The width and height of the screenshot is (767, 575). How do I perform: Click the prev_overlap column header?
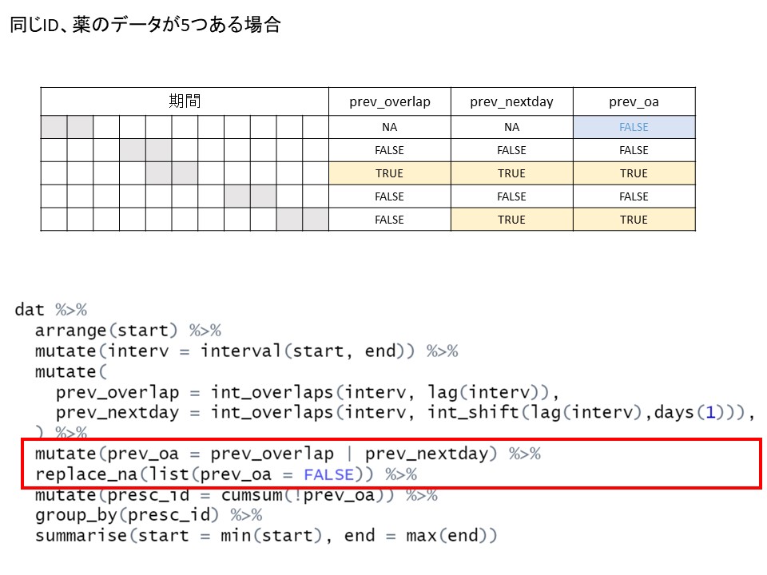pyautogui.click(x=389, y=101)
